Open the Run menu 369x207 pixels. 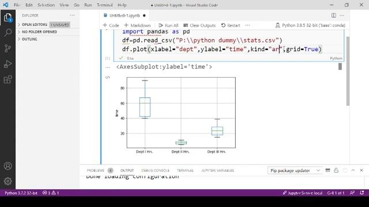tap(88, 5)
